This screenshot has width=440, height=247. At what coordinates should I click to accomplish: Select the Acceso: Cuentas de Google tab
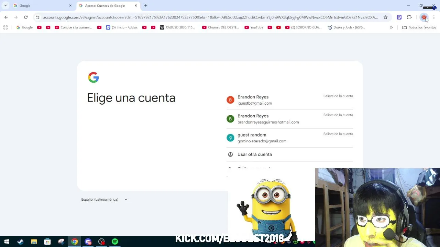[108, 5]
